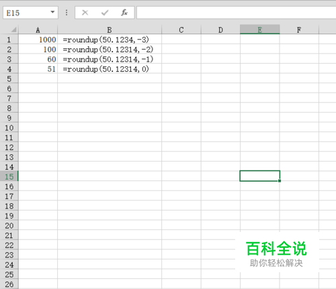Select row 16 header
The image size is (336, 289).
[x=9, y=186]
